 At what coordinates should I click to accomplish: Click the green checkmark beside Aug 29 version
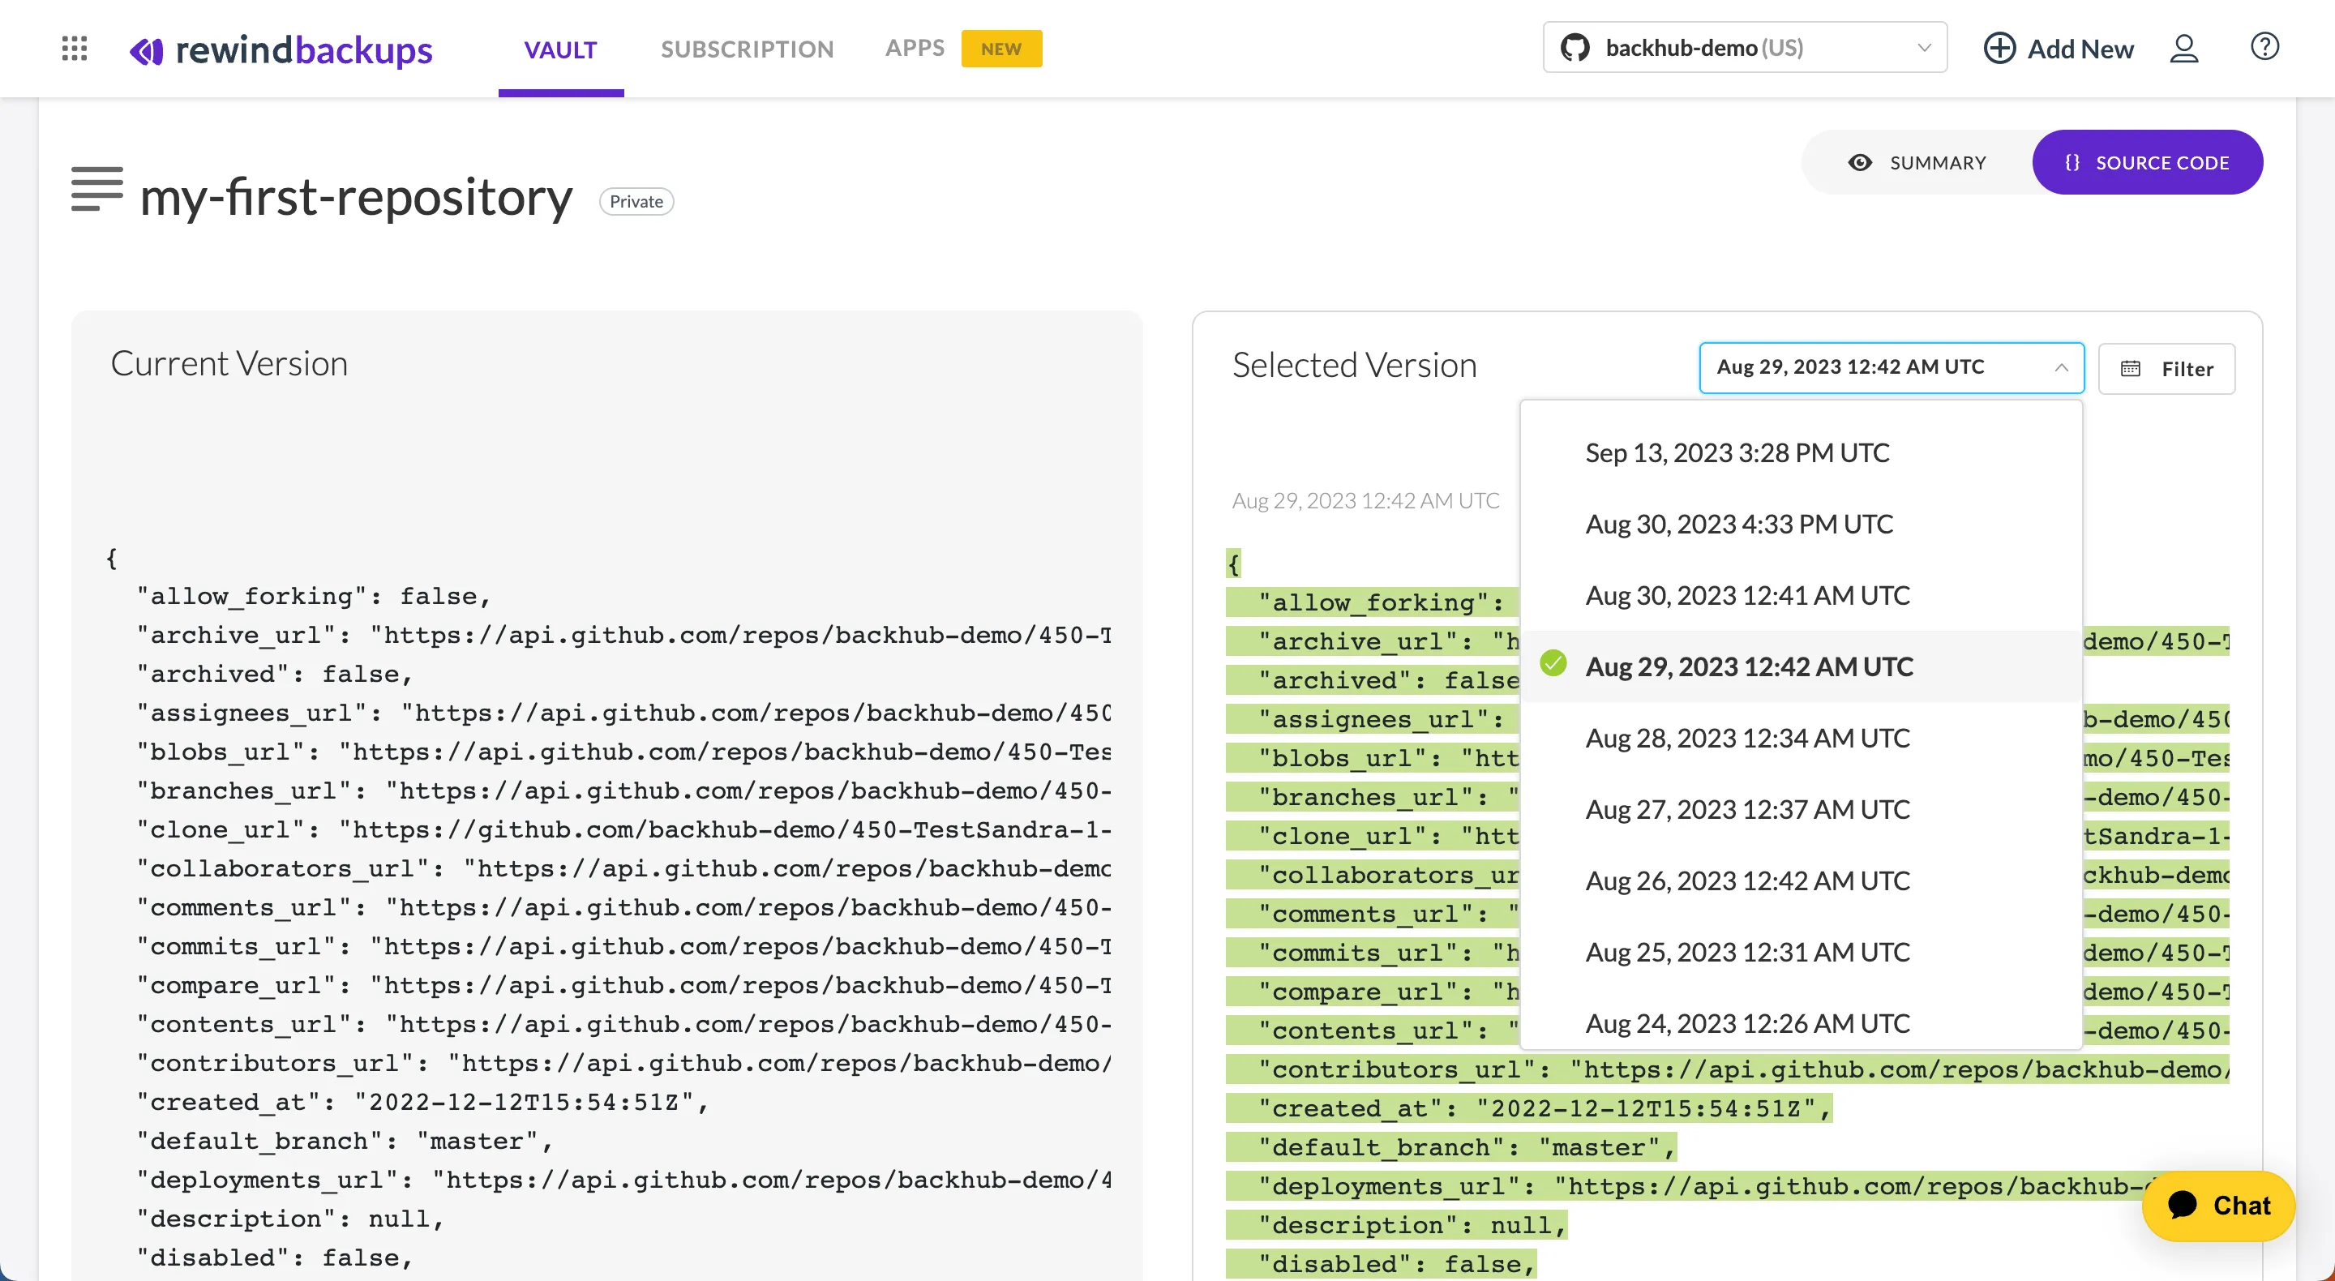(x=1553, y=664)
